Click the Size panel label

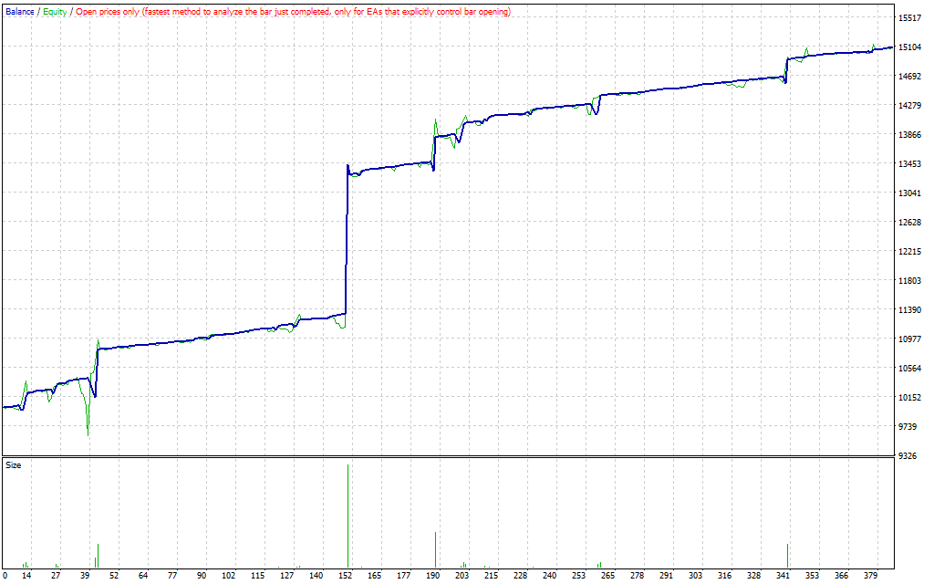(14, 465)
